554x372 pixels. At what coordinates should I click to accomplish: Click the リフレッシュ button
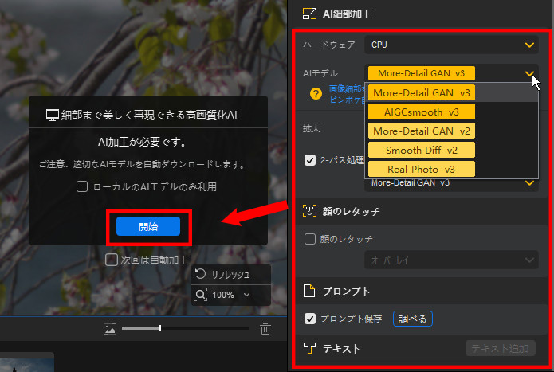[x=231, y=275]
